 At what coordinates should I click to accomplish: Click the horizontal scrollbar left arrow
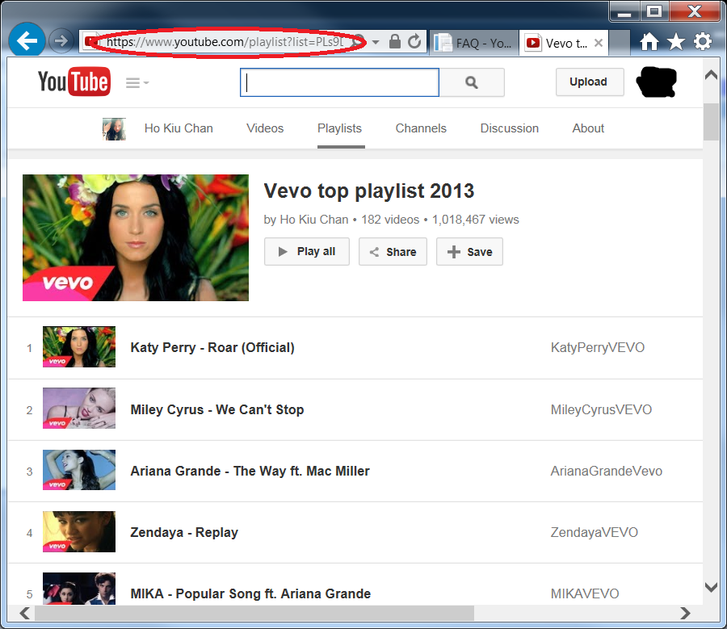[24, 613]
